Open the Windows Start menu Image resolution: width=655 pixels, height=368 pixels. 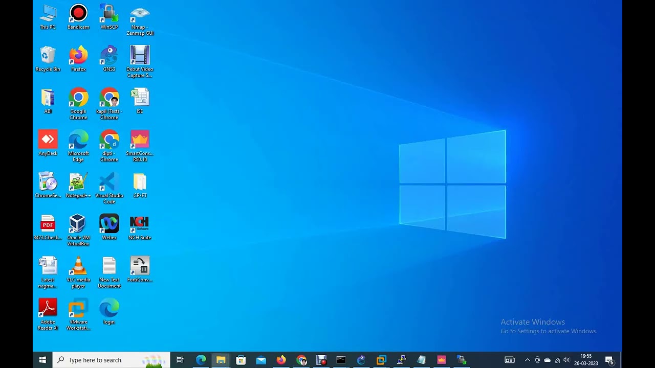pos(42,360)
